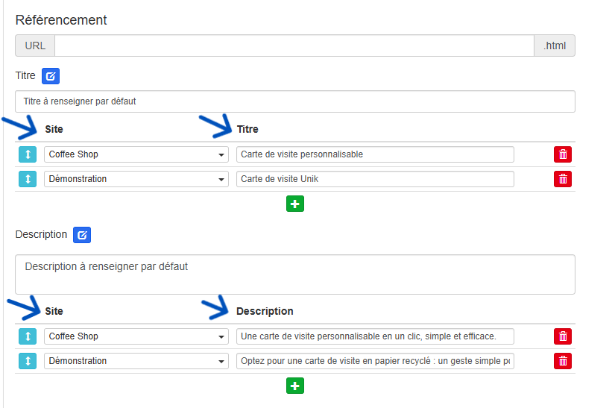The image size is (615, 408).
Task: Delete the Coffee Shop title row
Action: tap(563, 154)
